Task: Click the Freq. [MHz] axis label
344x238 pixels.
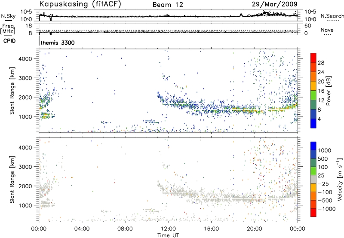Action: coord(8,29)
